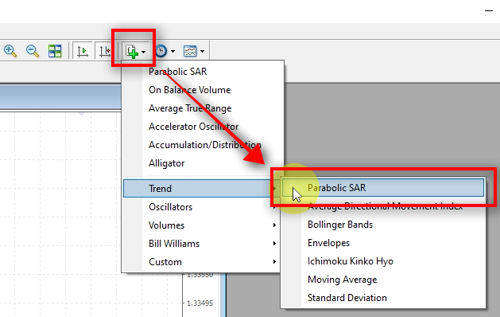
Task: Open the Templates dropdown arrow
Action: tap(202, 51)
